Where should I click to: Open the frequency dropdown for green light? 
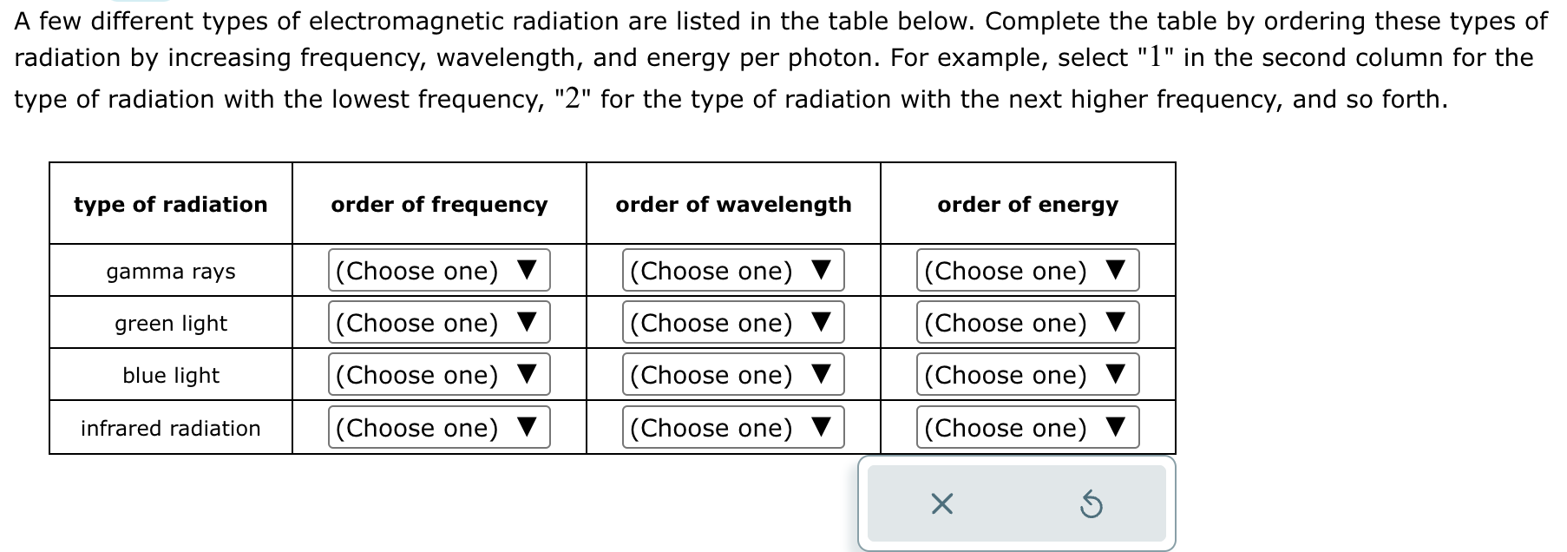click(438, 322)
